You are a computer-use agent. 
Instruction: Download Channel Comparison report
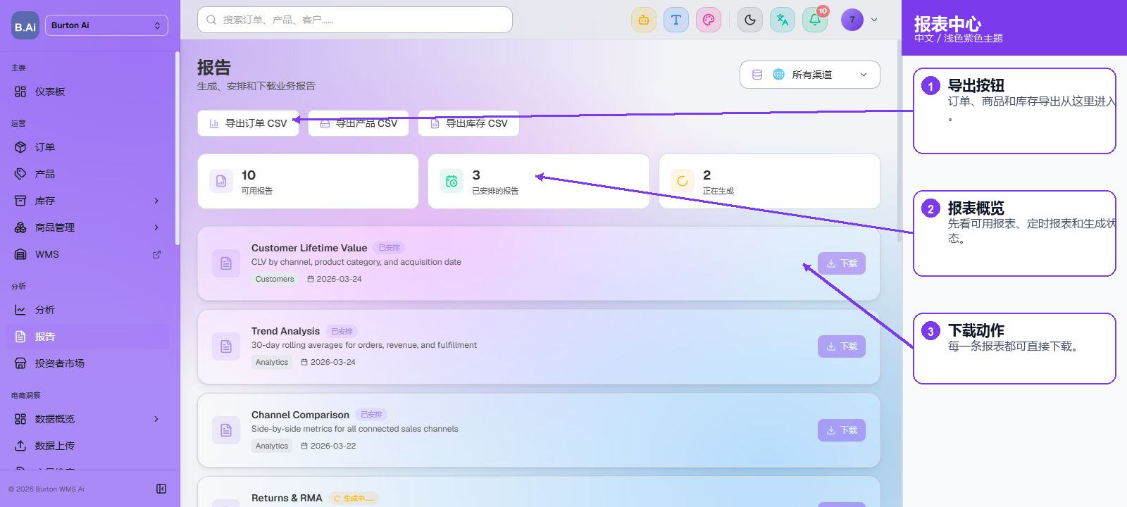[x=842, y=430]
